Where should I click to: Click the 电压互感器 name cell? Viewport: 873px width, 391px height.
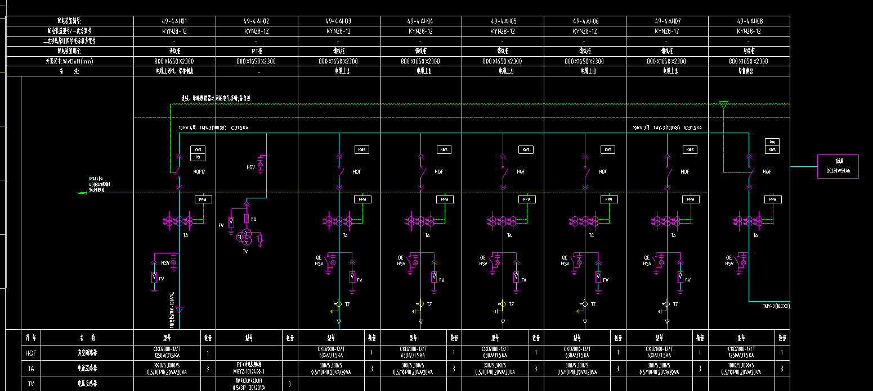point(87,384)
